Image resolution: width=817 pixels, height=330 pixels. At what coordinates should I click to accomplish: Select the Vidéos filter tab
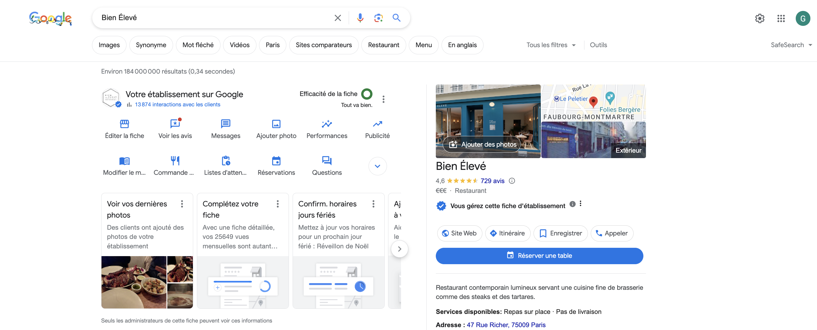click(239, 45)
